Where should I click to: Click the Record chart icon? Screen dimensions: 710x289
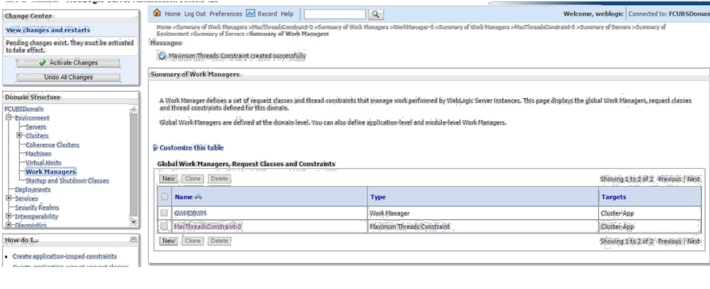tap(250, 13)
